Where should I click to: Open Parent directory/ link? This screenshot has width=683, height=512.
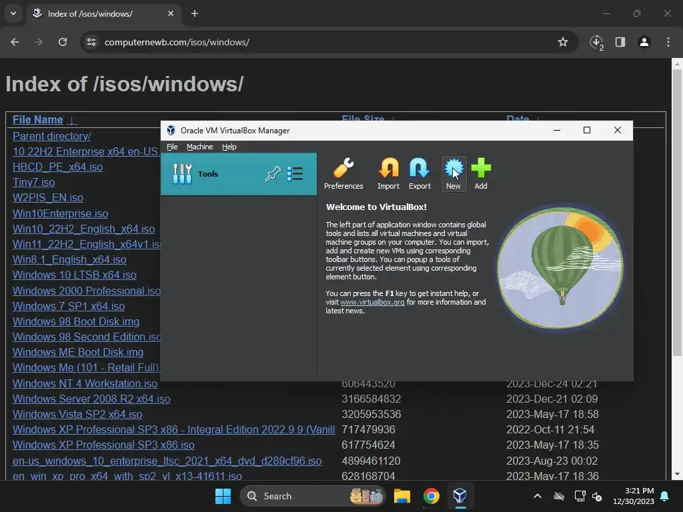point(51,136)
